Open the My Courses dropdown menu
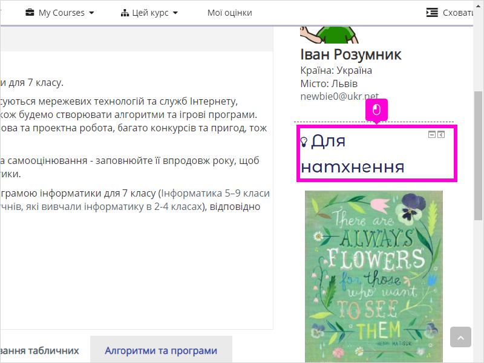Viewport: 484px width, 363px height. [59, 13]
